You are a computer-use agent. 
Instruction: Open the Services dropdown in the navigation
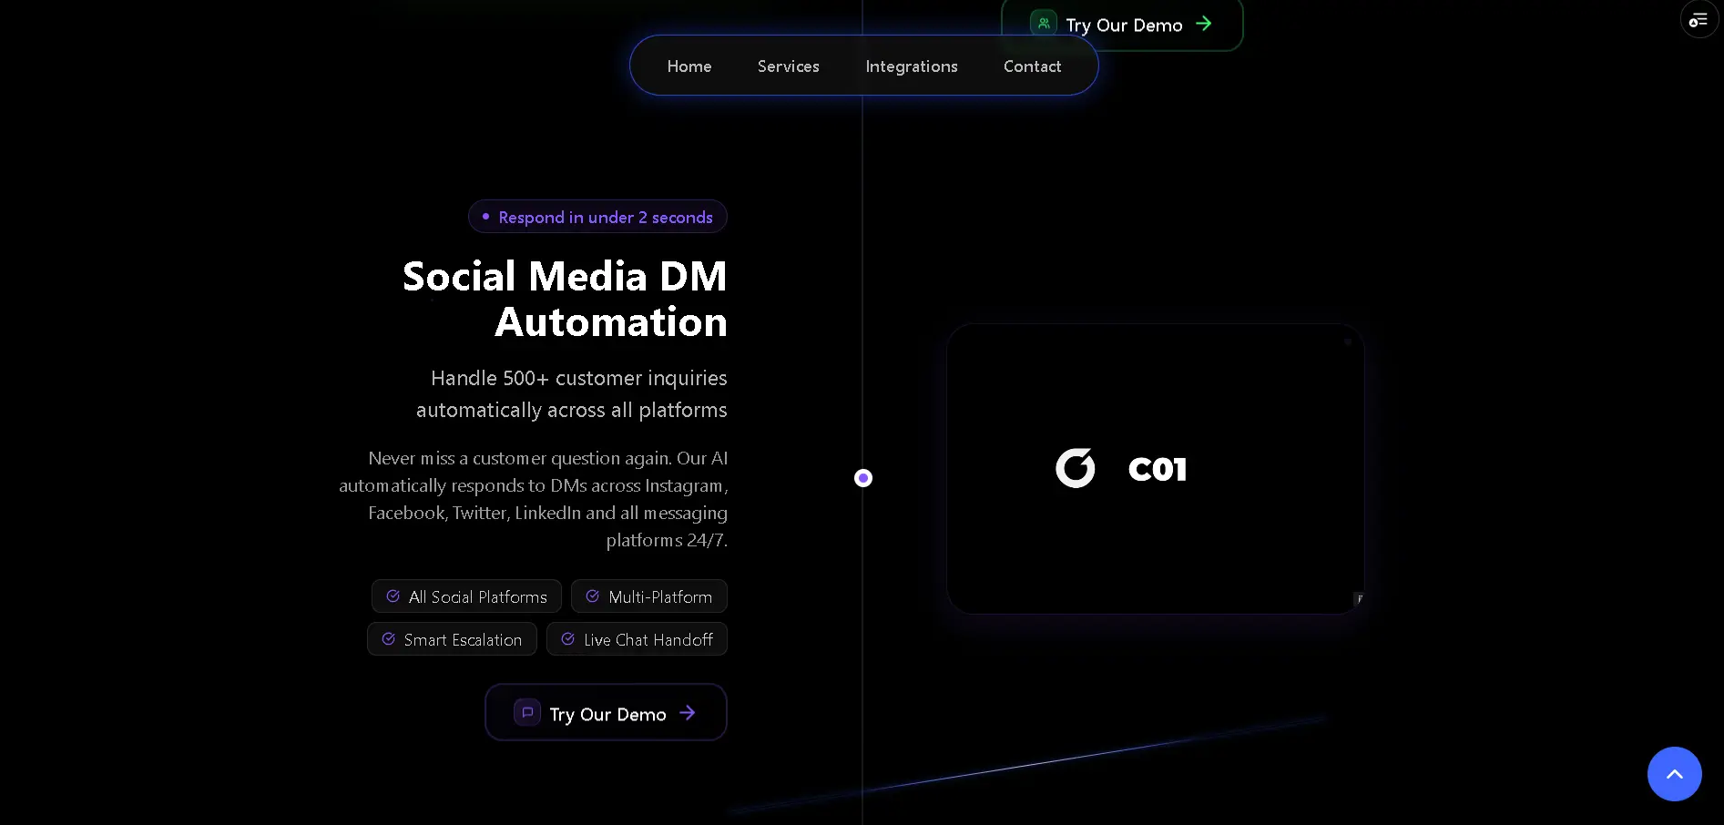788,66
